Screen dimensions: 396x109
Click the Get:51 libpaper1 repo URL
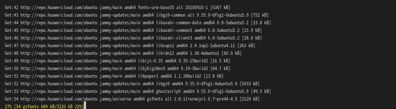tap(59, 76)
